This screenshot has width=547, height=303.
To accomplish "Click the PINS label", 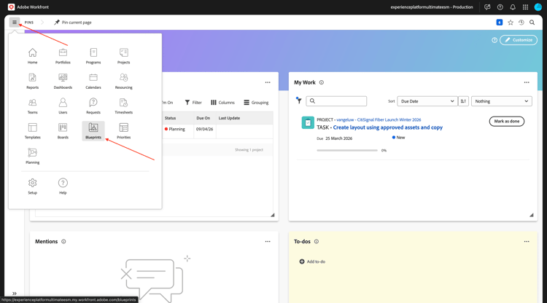I will [29, 23].
